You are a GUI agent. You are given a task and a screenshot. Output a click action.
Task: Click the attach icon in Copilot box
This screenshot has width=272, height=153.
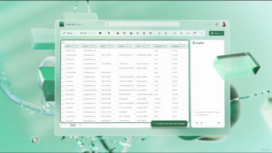coord(201,123)
